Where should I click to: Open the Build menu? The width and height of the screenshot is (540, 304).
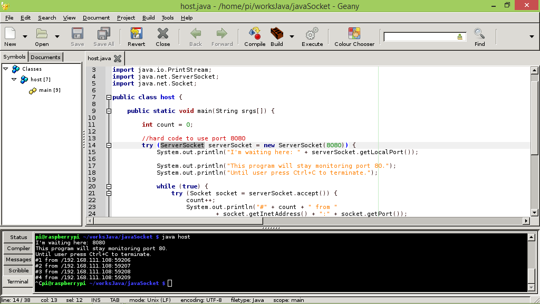(x=148, y=17)
